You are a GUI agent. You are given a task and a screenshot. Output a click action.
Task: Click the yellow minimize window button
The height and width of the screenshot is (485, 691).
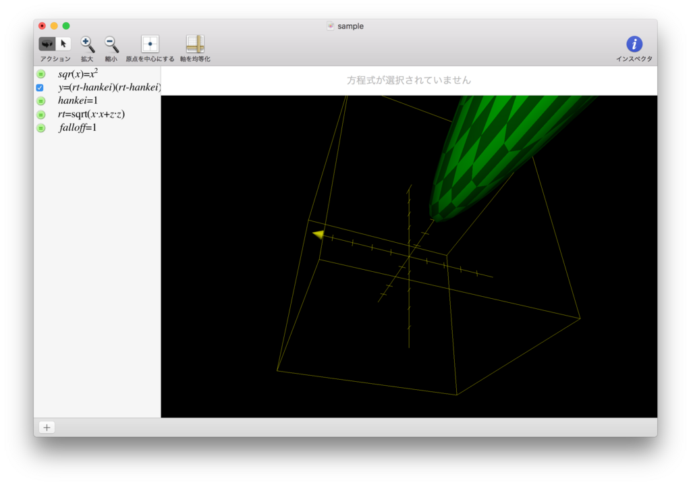coord(54,26)
